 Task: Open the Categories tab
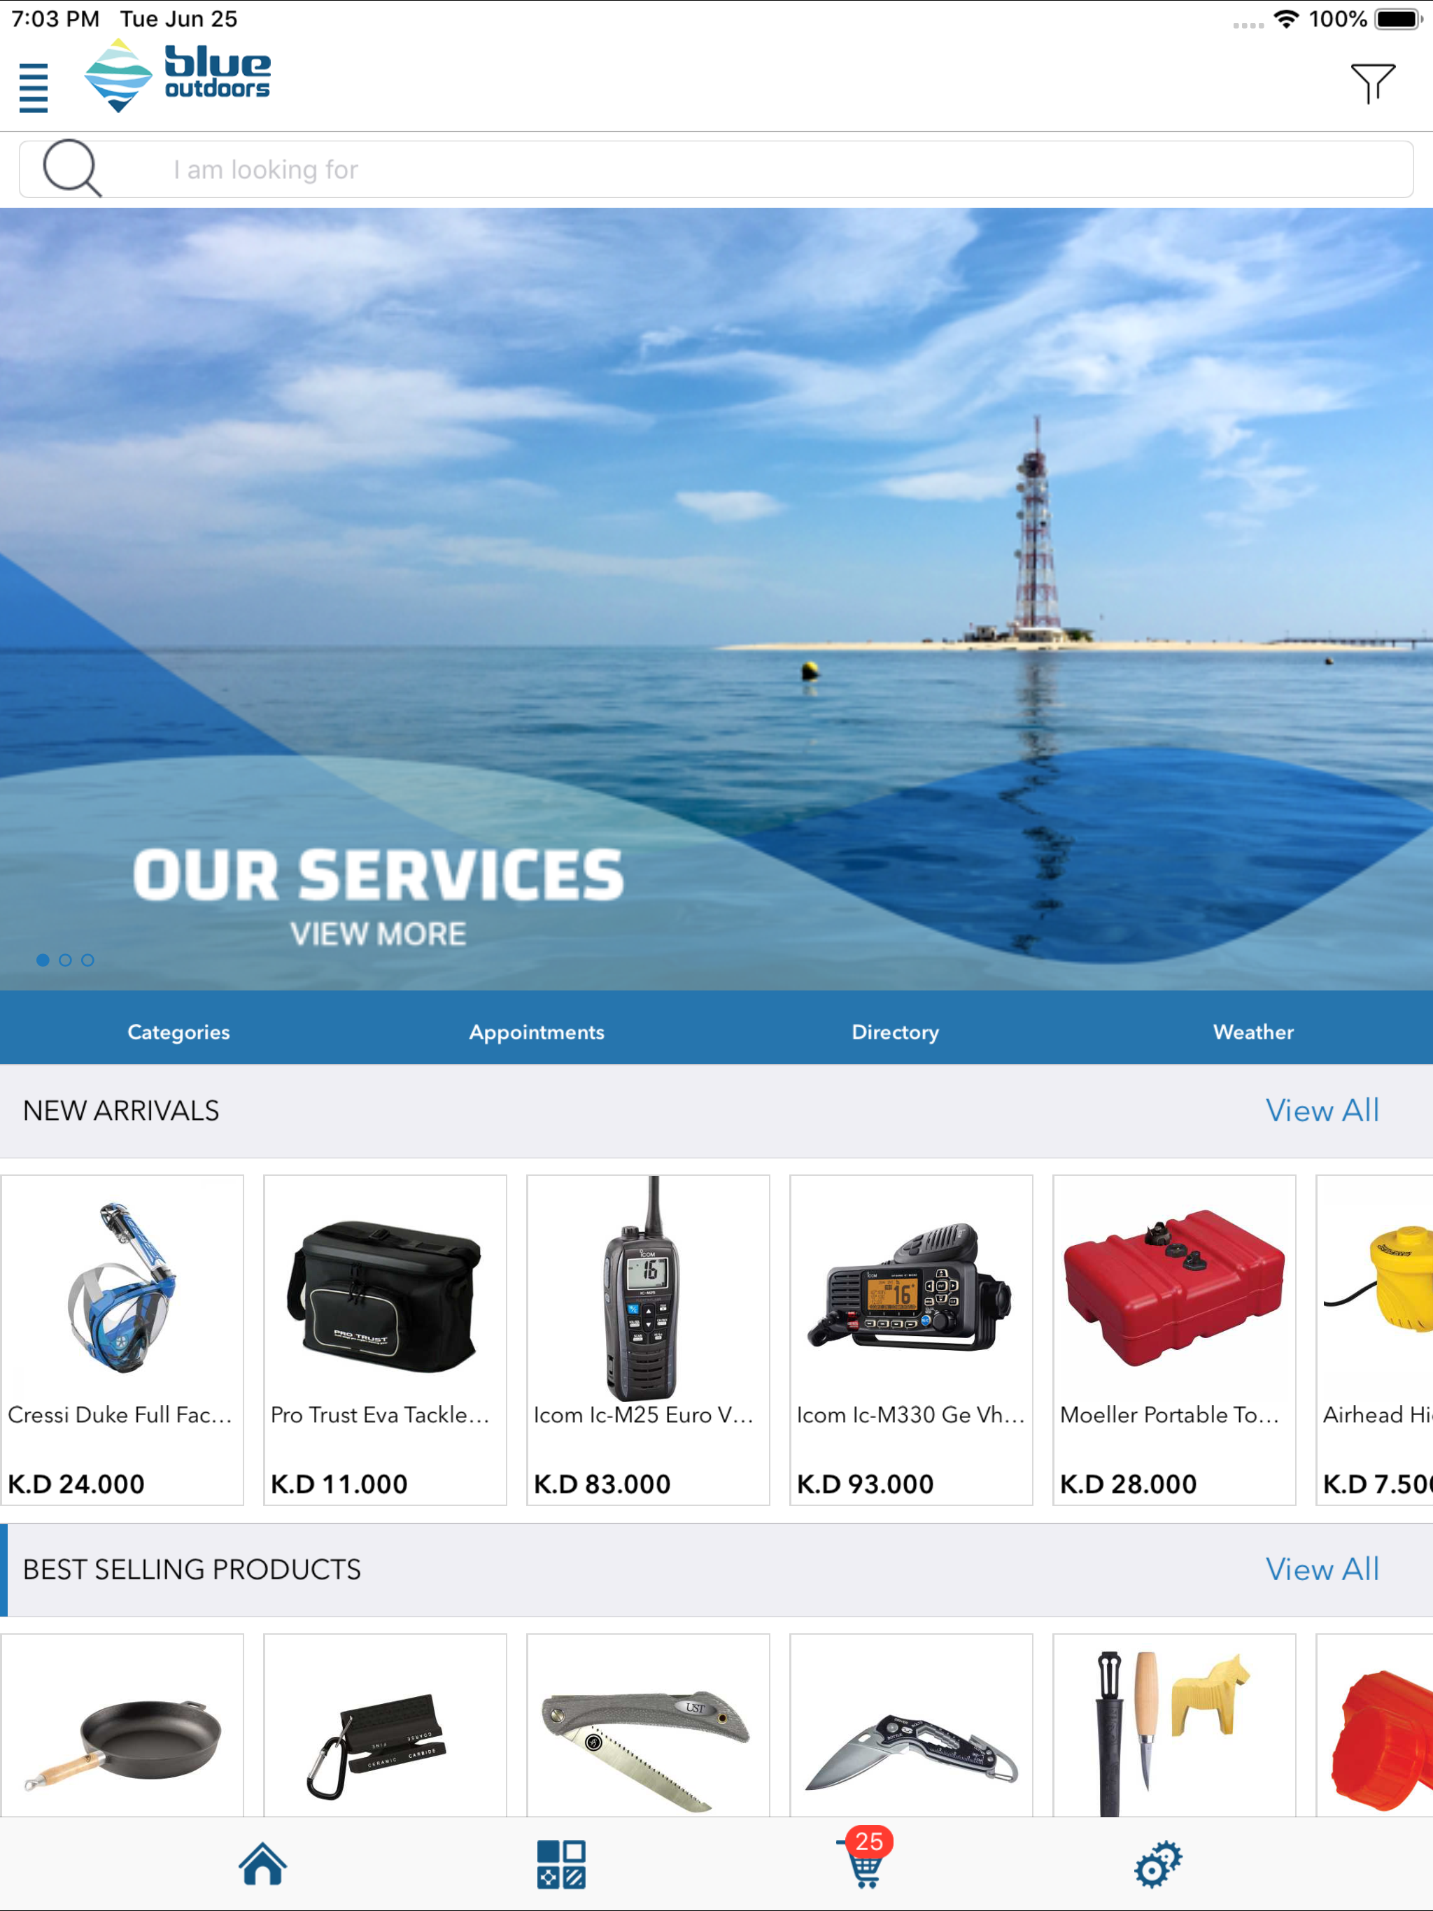click(179, 1032)
